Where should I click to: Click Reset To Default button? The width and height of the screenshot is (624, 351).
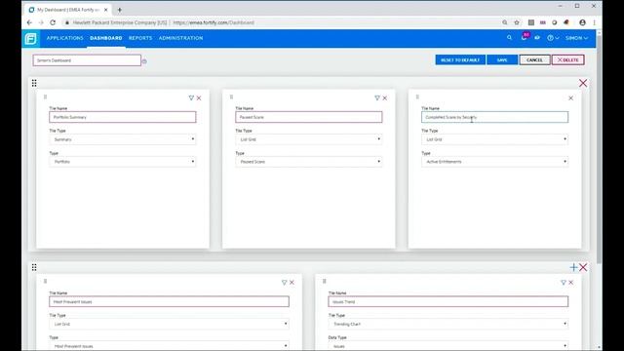[x=460, y=60]
